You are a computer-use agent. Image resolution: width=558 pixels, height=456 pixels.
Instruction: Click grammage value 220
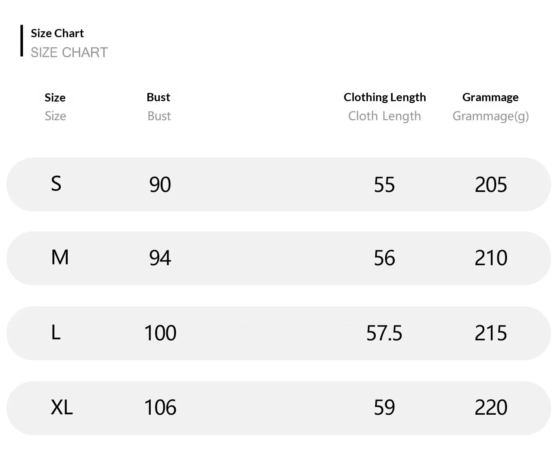pos(491,408)
